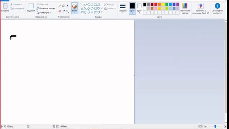Viewport: 229px width, 129px height.
Task: Open Изменить с помощью Paint 3D
Action: tap(201, 9)
